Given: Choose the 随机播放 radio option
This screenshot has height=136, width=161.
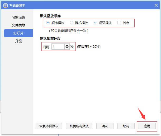Looking at the screenshot, I should click(72, 23).
